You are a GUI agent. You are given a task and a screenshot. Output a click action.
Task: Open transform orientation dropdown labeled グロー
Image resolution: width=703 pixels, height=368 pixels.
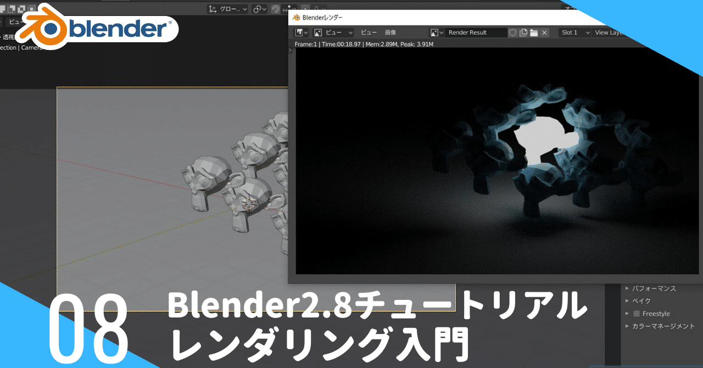[227, 9]
